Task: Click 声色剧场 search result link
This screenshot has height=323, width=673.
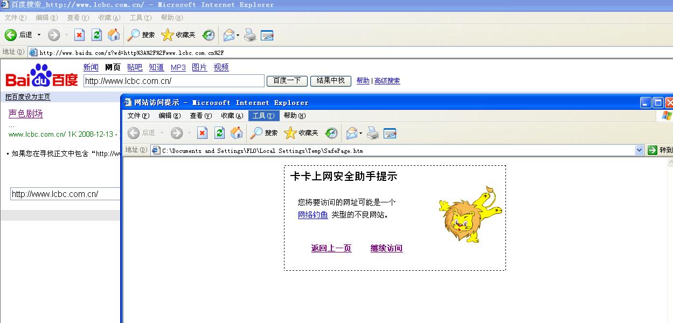Action: tap(25, 114)
